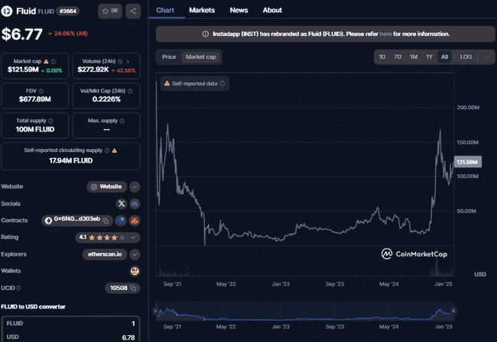
Task: Set chart range to 7D
Action: (398, 57)
